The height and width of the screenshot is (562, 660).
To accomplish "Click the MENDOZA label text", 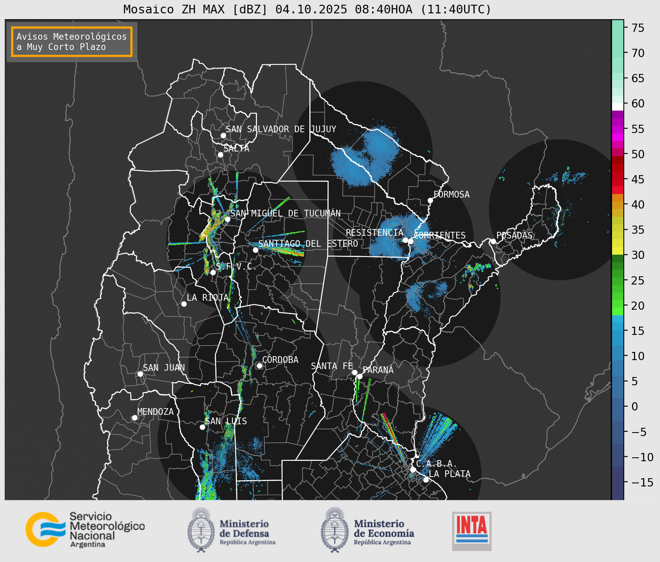I will (x=155, y=412).
